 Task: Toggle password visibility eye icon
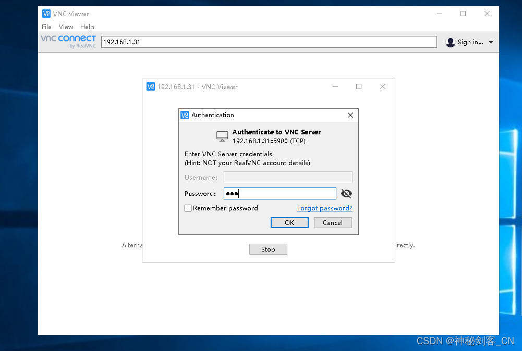pyautogui.click(x=346, y=193)
